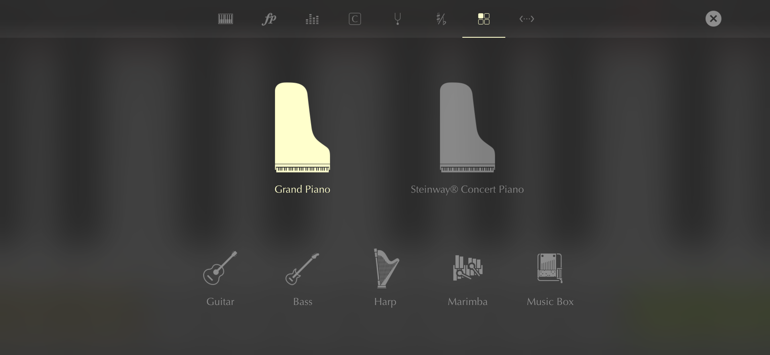The image size is (770, 355).
Task: Choose the Harp instrument icon
Action: 386,268
